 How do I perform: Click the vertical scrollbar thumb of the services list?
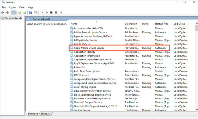197,28
